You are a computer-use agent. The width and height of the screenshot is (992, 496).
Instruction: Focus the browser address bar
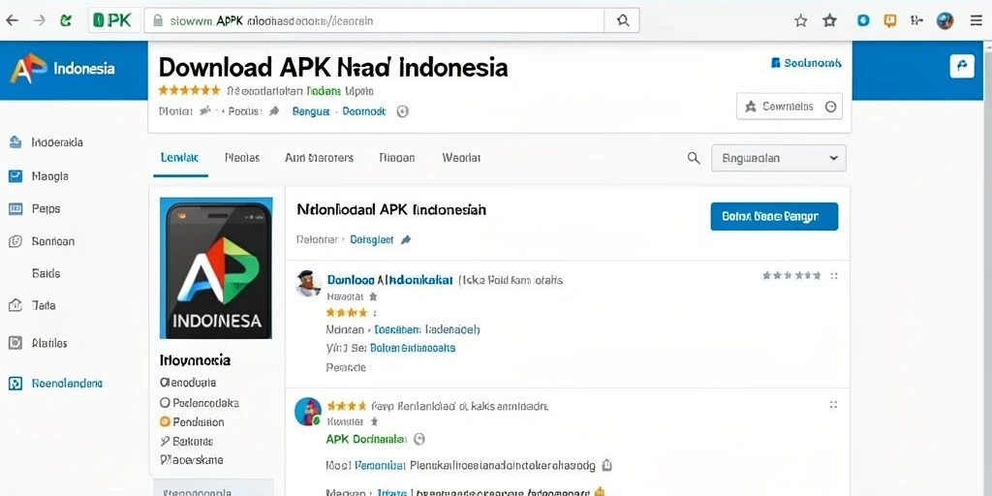pyautogui.click(x=374, y=21)
